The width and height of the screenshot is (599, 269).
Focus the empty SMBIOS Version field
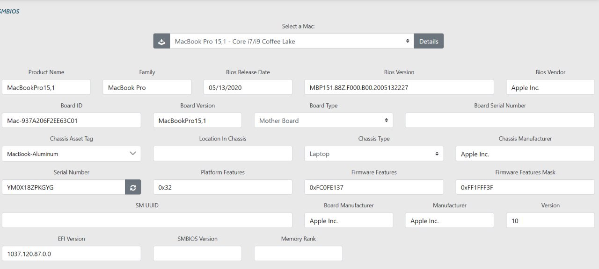point(197,254)
